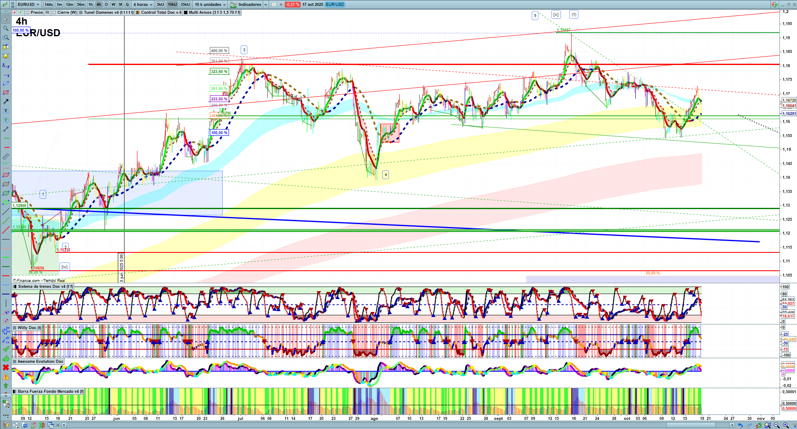The height and width of the screenshot is (429, 797).
Task: Switch to the D daily timeframe
Action: point(106,5)
